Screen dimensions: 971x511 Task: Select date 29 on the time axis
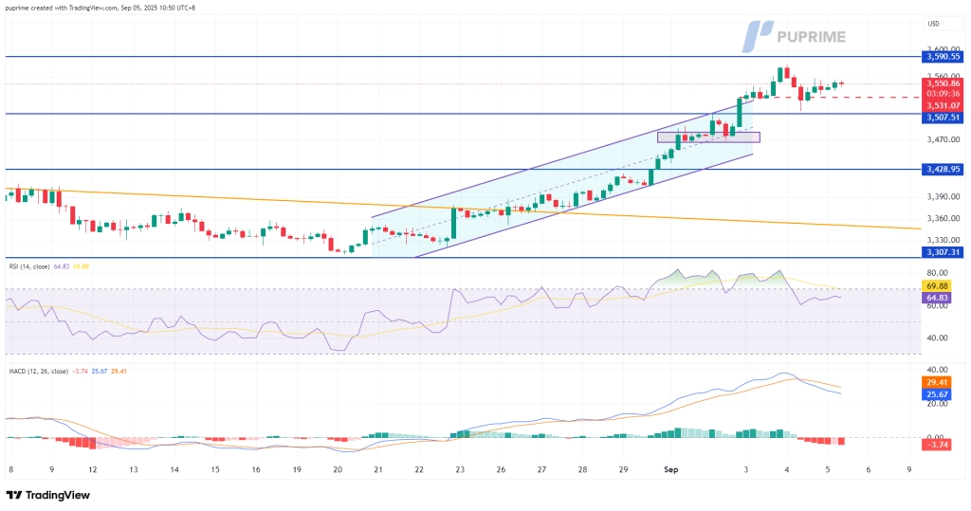pos(624,470)
